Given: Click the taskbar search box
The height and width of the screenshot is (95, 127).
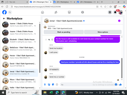Looking at the screenshot, I should [24, 92].
